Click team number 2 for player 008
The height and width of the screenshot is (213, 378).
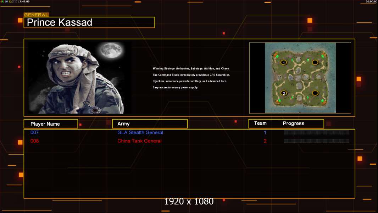tap(265, 141)
